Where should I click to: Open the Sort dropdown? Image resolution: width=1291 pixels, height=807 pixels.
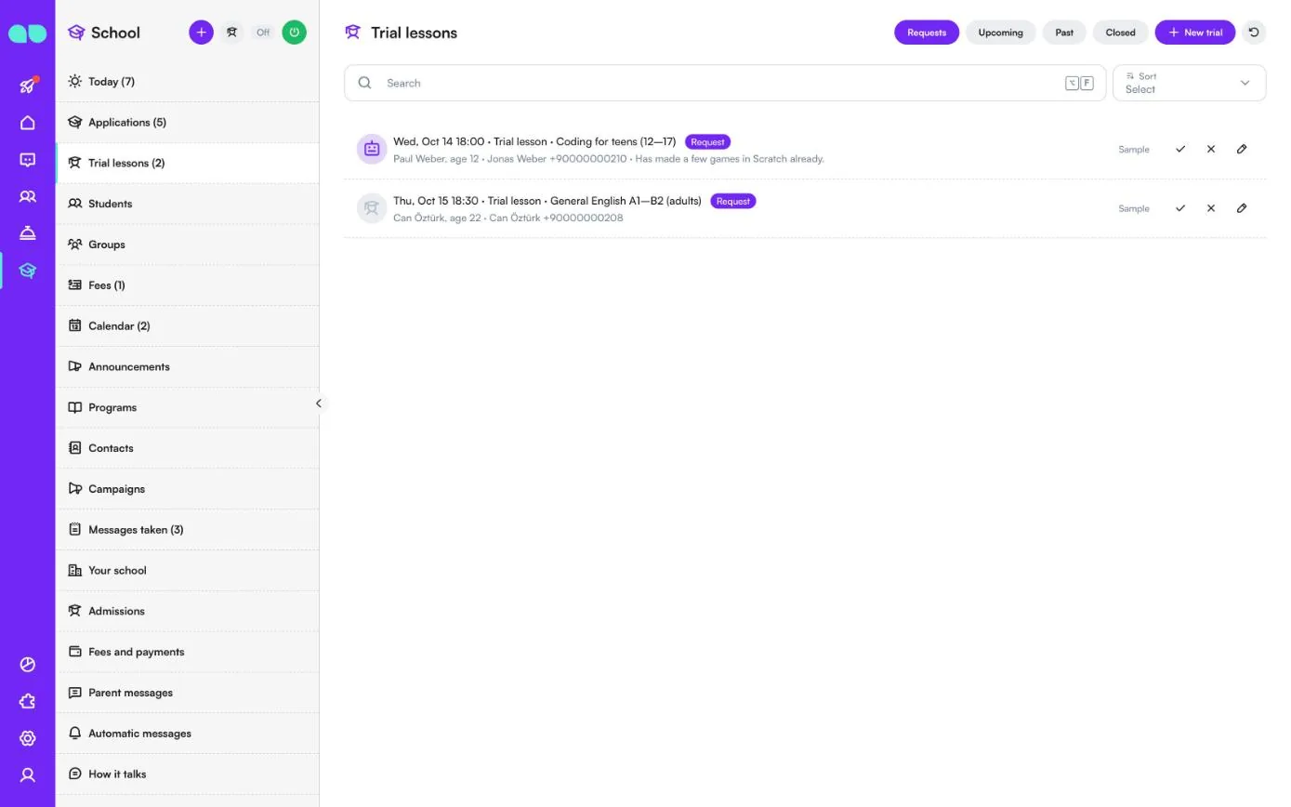1189,83
